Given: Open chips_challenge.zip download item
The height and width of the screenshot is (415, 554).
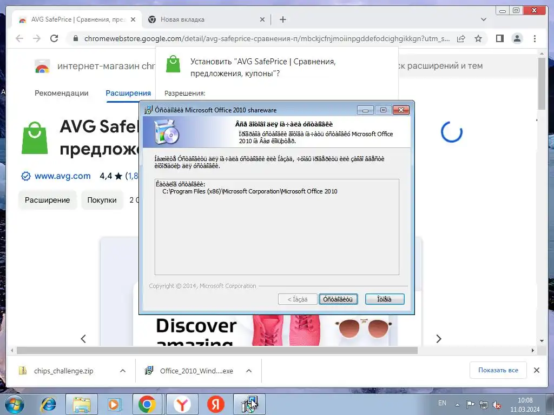Looking at the screenshot, I should point(64,371).
